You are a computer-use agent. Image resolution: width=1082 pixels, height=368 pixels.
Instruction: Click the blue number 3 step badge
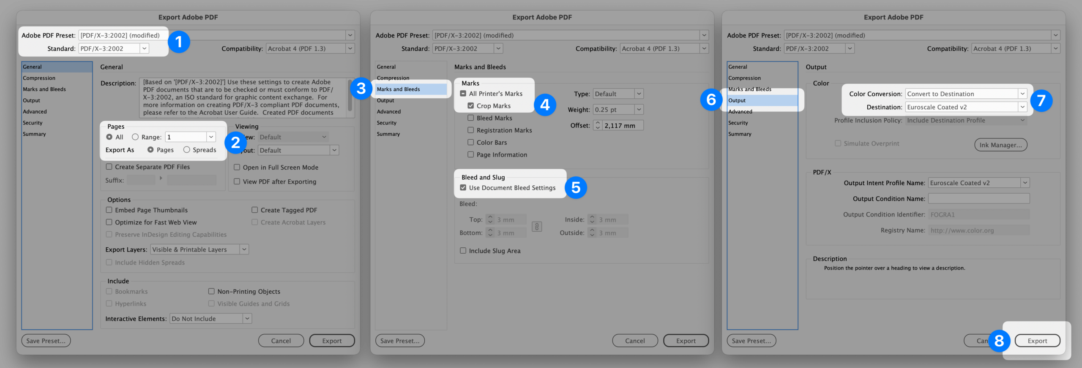coord(361,89)
